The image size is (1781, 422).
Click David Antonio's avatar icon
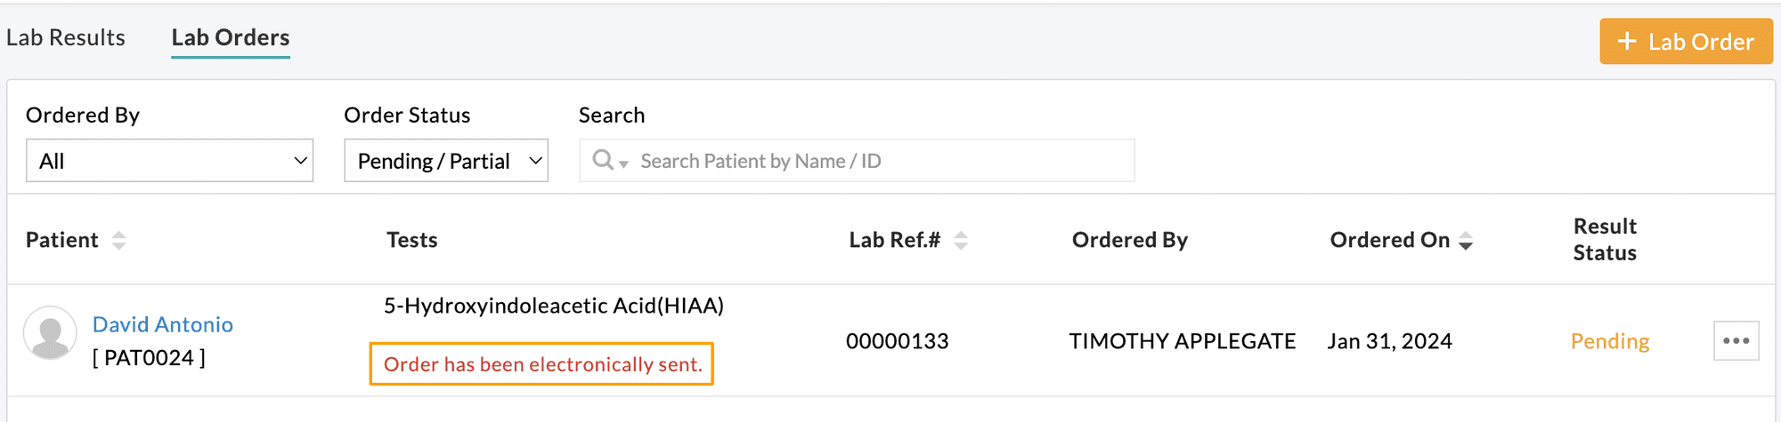pyautogui.click(x=50, y=333)
